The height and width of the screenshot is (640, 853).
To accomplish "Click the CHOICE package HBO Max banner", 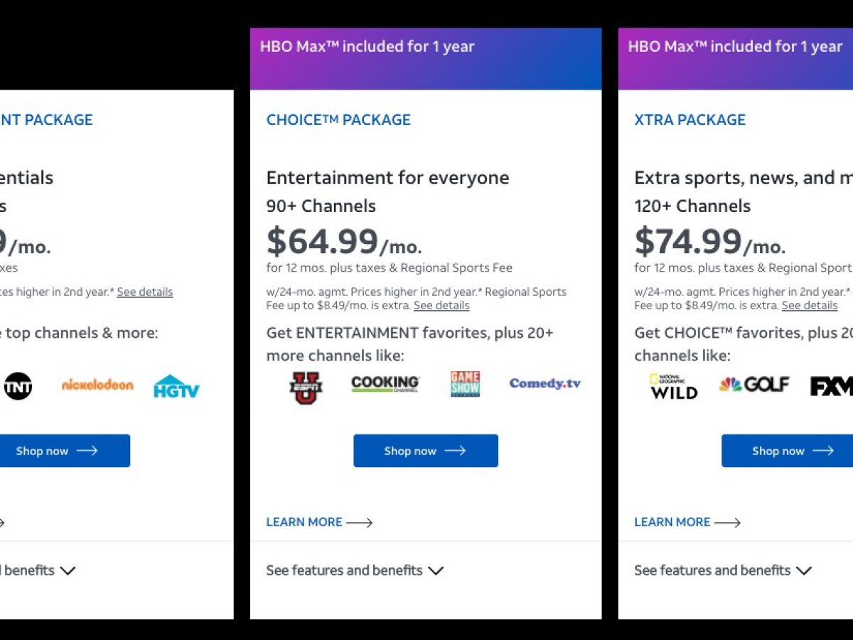I will pos(425,58).
